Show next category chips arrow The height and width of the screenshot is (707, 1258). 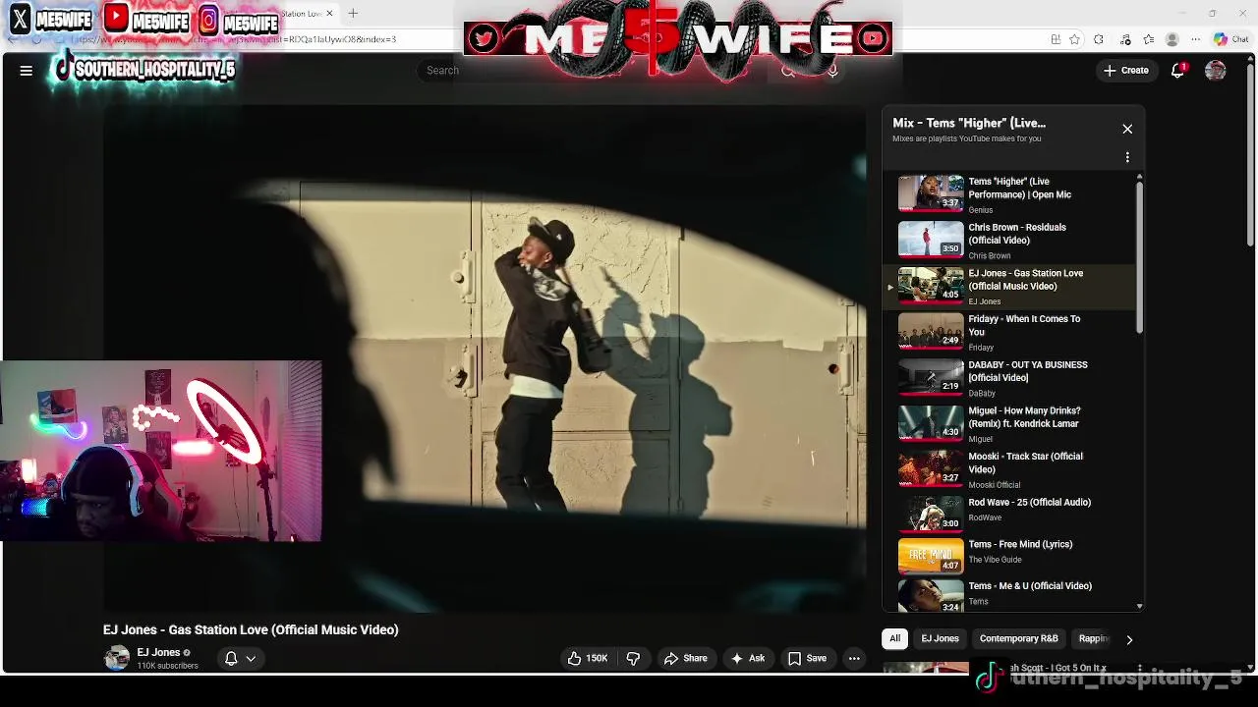[x=1129, y=639]
